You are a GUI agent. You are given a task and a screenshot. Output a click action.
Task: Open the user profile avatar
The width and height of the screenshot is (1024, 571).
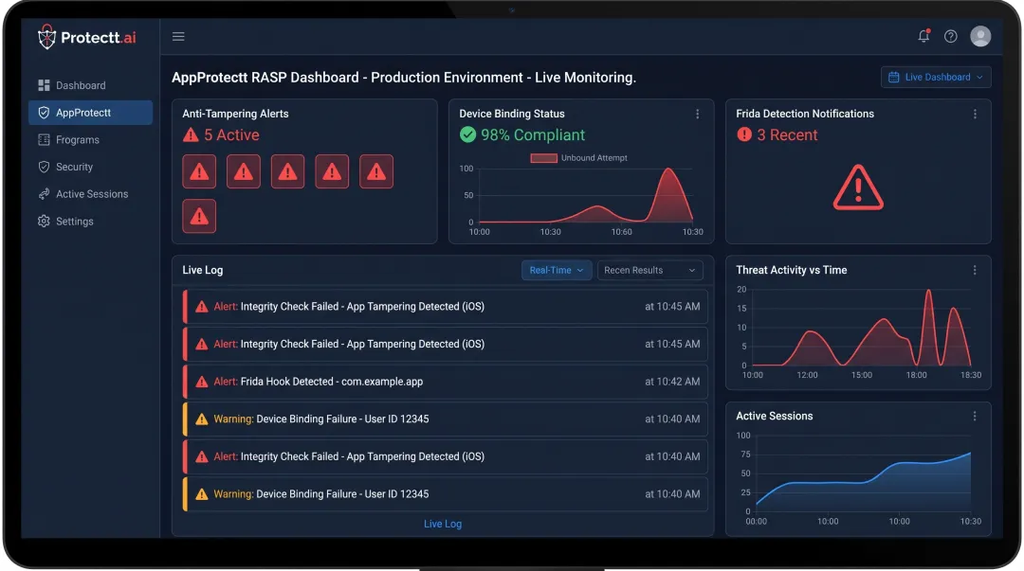980,36
